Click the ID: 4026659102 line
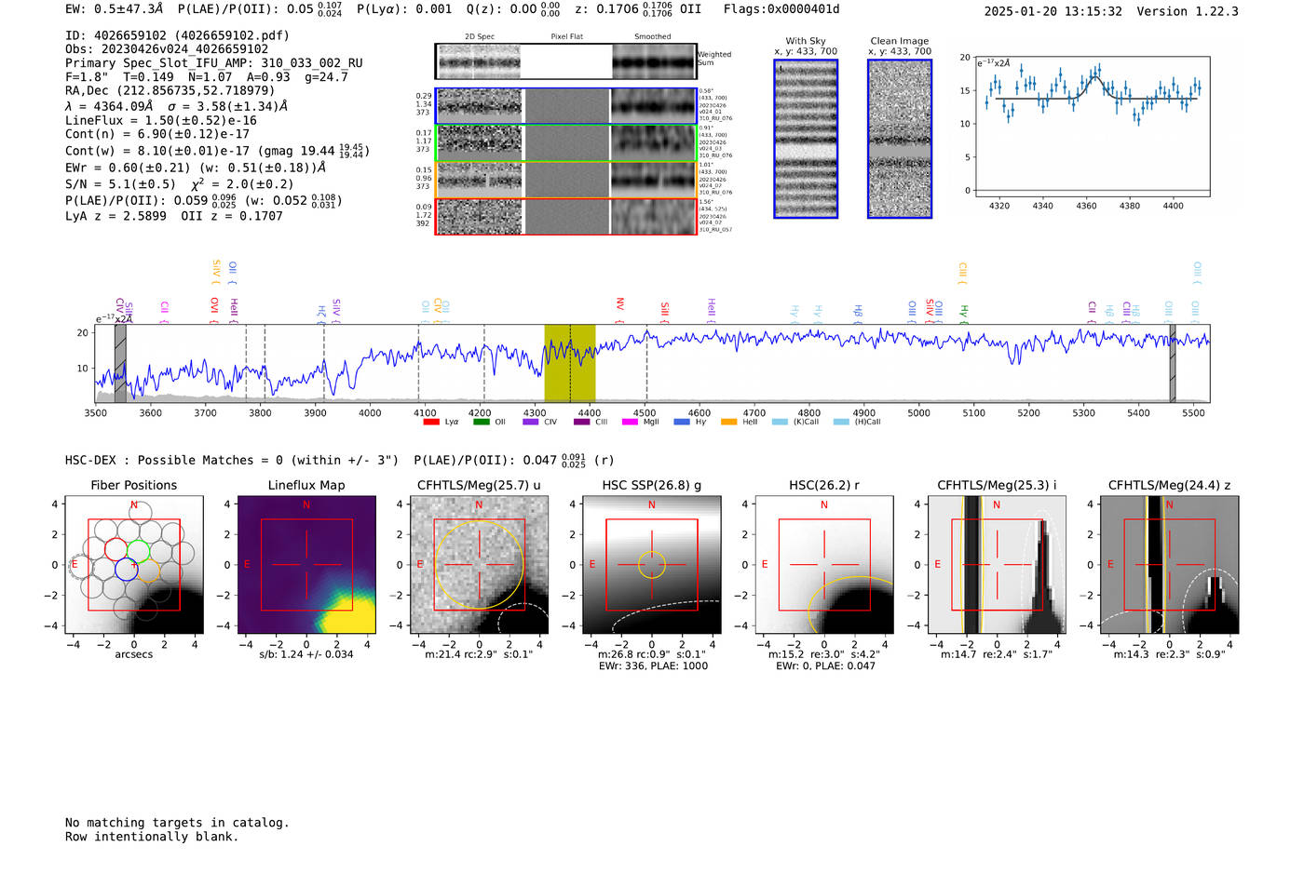Viewport: 1304px width, 887px height. point(177,35)
